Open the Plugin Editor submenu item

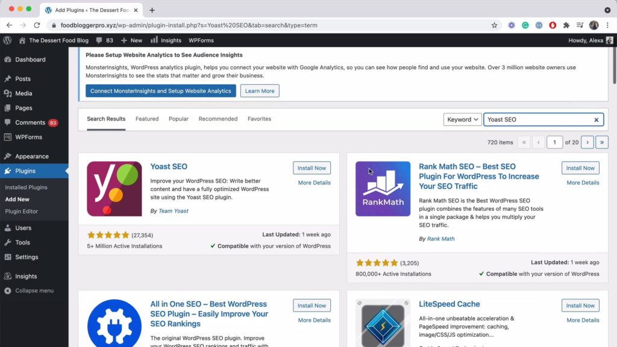(x=21, y=211)
